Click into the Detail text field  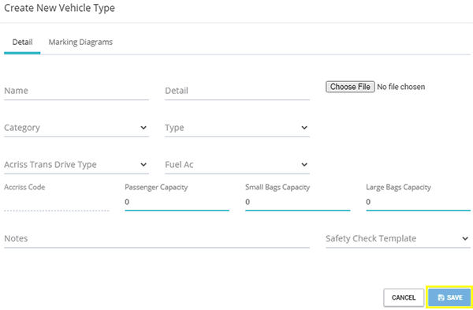(x=237, y=91)
